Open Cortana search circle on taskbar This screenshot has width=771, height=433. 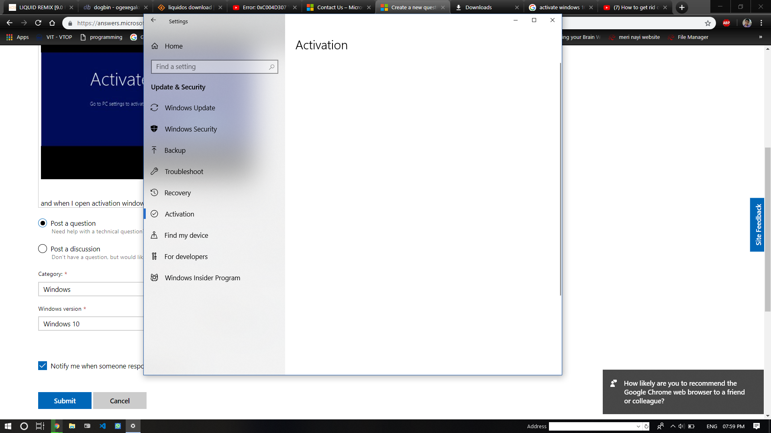point(24,426)
